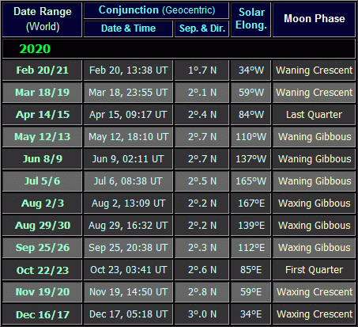Select the Aug 2/3 date range cell
The width and height of the screenshot is (358, 327).
(42, 203)
